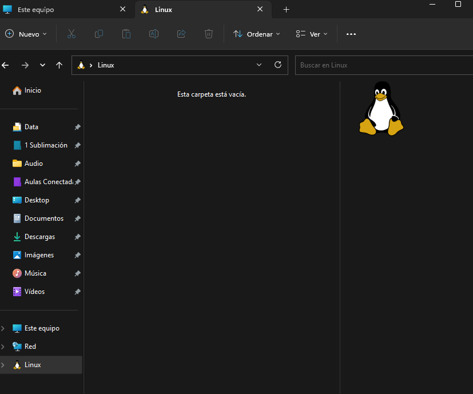The image size is (473, 394).
Task: Unpin Desktop using its pin icon
Action: click(x=78, y=200)
